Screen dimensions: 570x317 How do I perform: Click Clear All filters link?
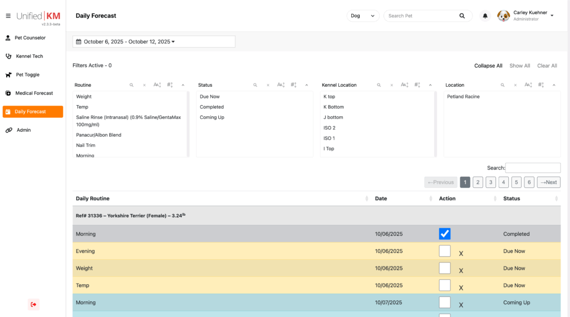pyautogui.click(x=547, y=66)
